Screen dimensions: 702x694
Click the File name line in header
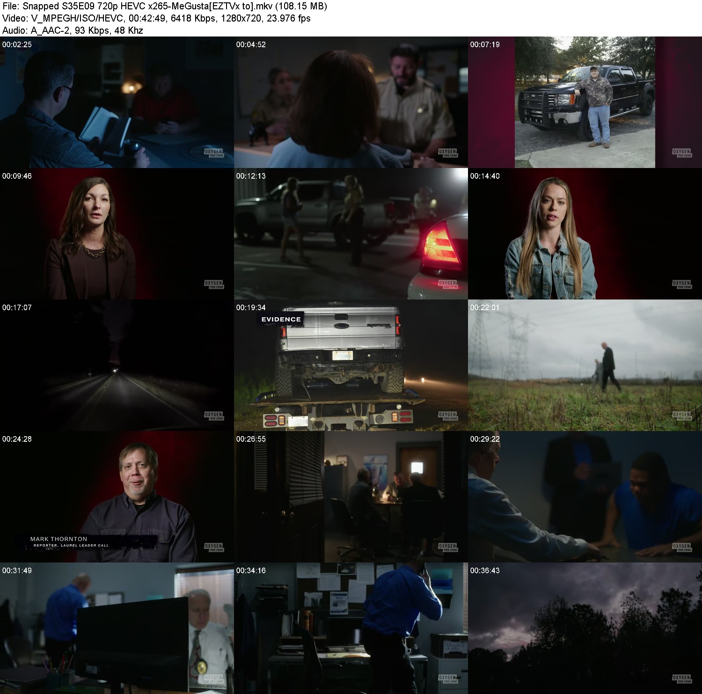(165, 6)
